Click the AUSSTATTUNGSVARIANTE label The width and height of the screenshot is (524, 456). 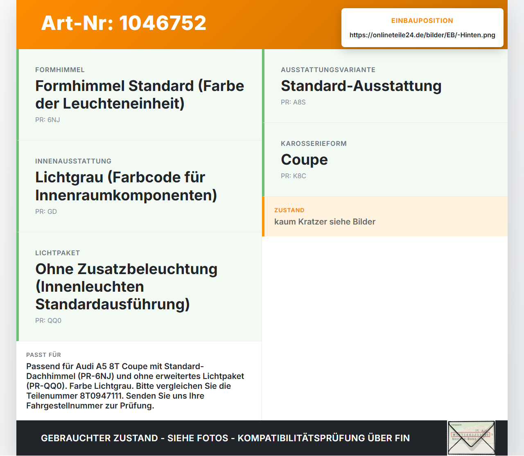328,70
